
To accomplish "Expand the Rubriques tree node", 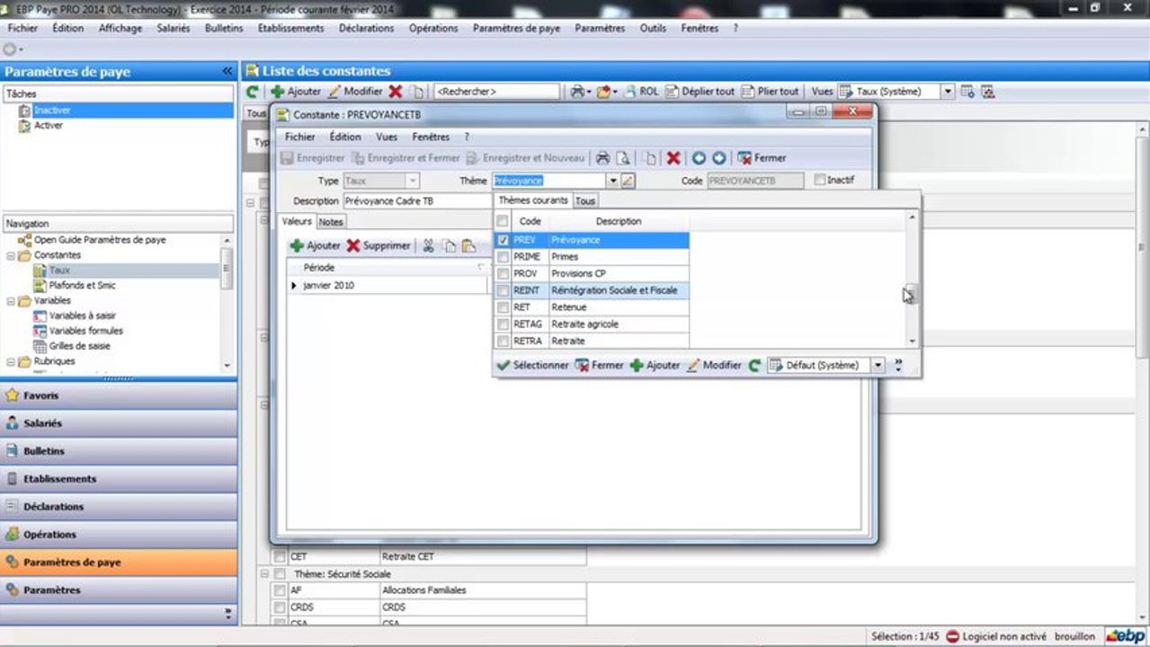I will 11,361.
